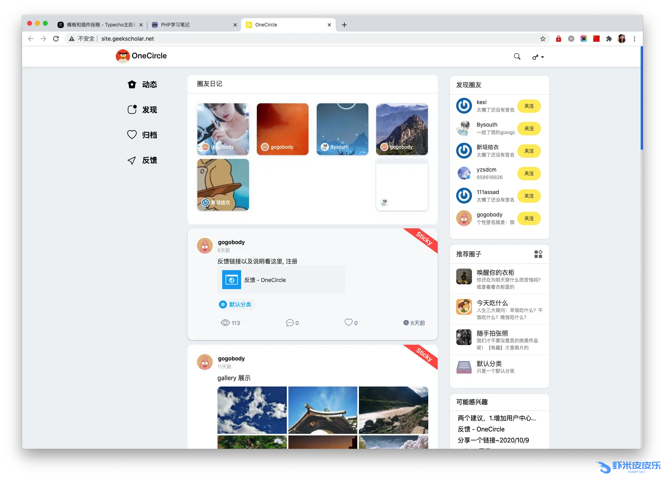Click the search magnifier icon in header

(517, 56)
